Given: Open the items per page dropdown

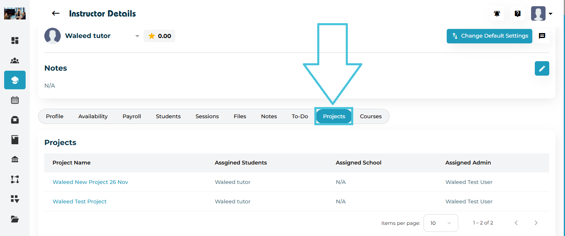Looking at the screenshot, I should point(441,223).
